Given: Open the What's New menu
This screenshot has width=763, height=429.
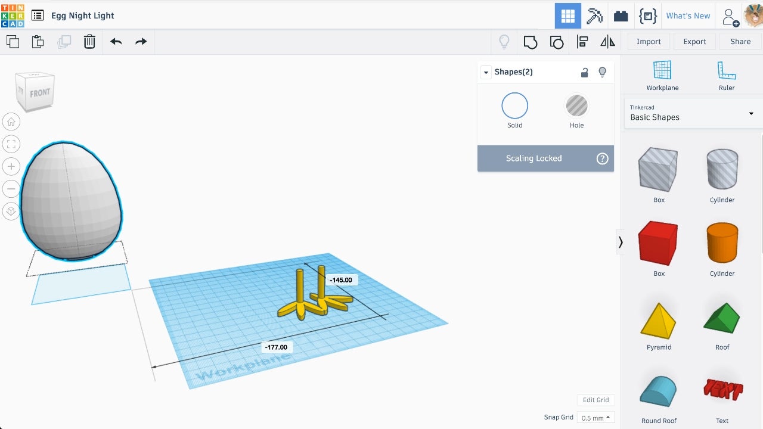Looking at the screenshot, I should (688, 16).
